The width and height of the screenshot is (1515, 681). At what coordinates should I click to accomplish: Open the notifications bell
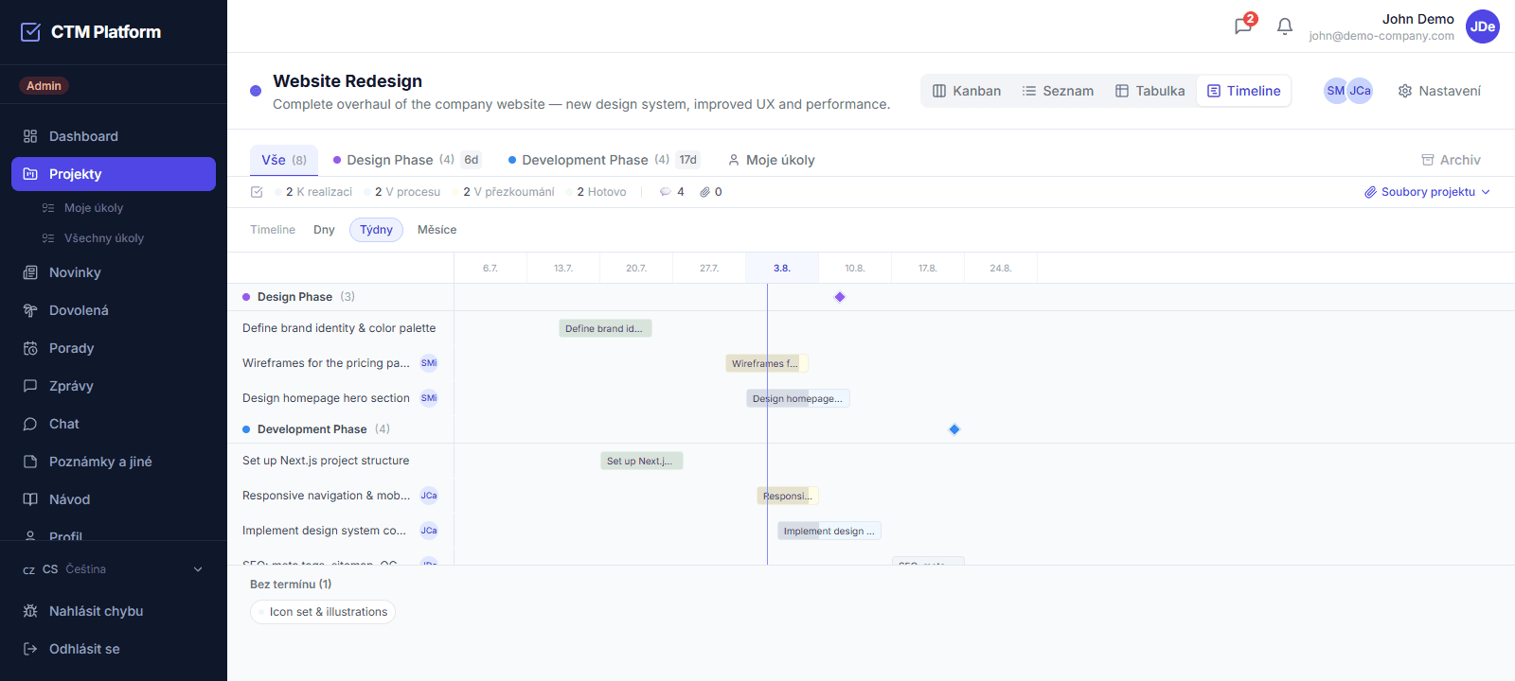click(x=1285, y=26)
